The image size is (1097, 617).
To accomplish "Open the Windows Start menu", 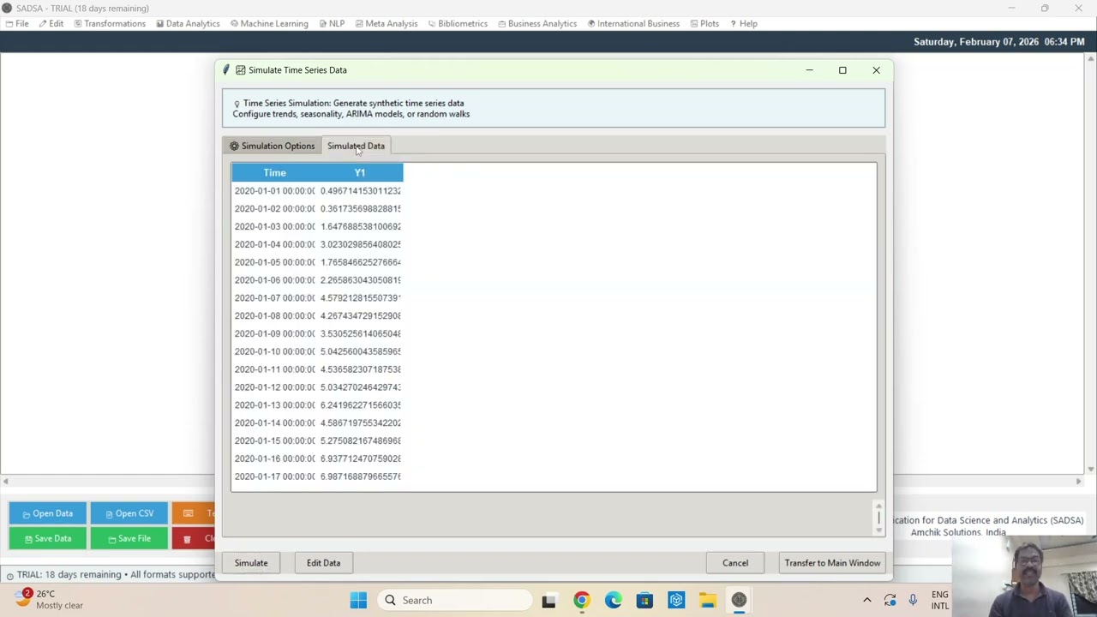I will (358, 600).
